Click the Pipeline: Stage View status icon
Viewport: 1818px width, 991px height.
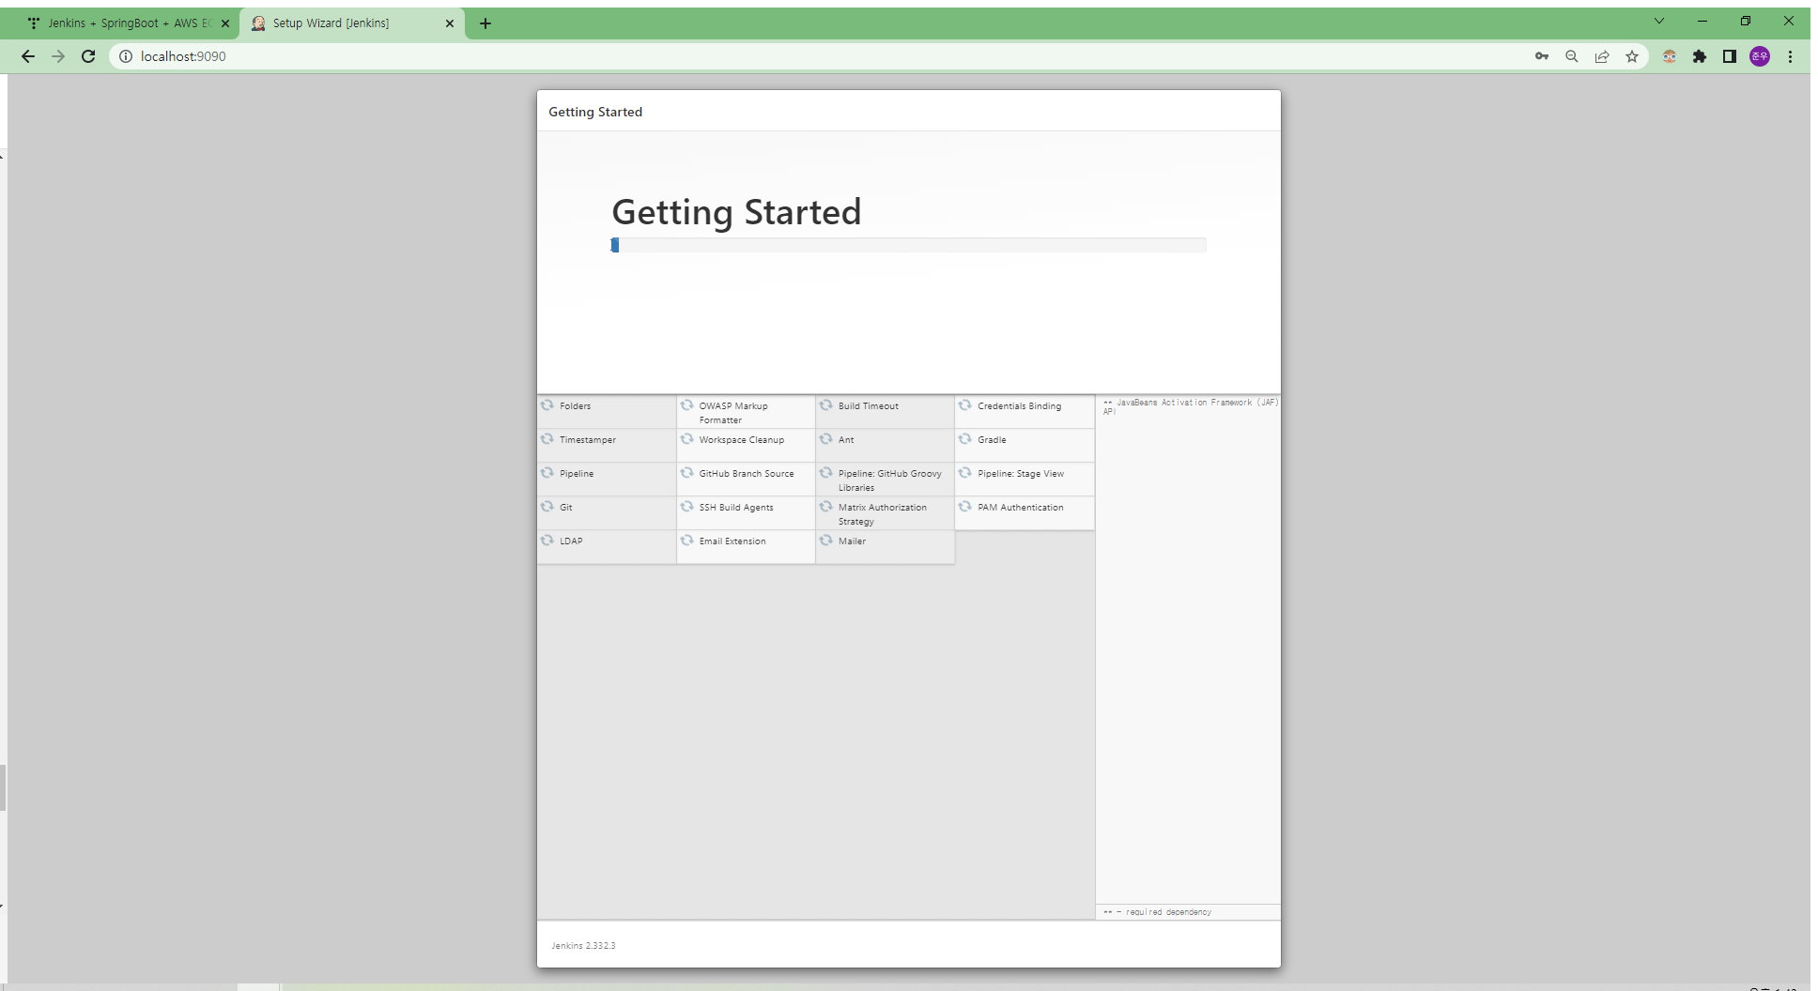point(965,473)
